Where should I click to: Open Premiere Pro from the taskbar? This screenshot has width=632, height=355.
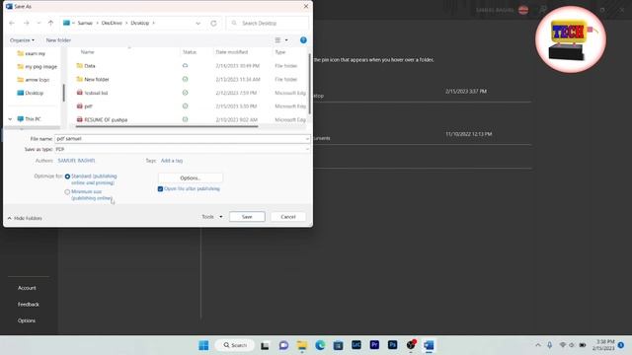[374, 345]
